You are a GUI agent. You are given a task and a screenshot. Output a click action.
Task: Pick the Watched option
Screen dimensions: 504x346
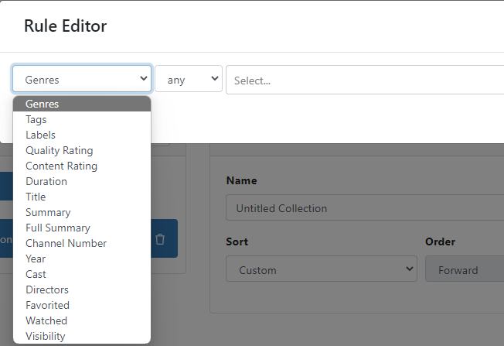pyautogui.click(x=46, y=320)
